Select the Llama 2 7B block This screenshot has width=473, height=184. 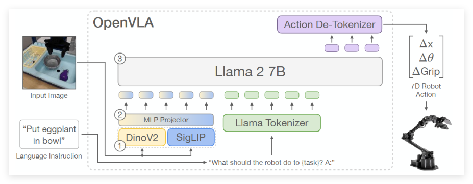point(250,72)
